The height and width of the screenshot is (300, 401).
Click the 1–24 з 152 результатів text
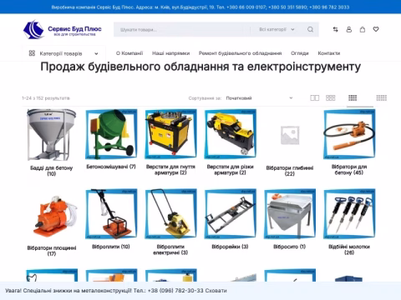[46, 98]
